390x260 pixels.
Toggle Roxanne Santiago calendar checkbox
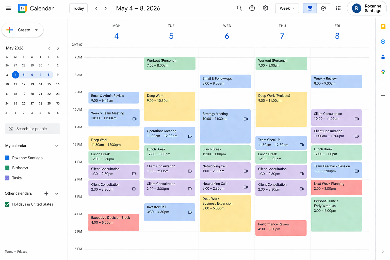pos(7,158)
